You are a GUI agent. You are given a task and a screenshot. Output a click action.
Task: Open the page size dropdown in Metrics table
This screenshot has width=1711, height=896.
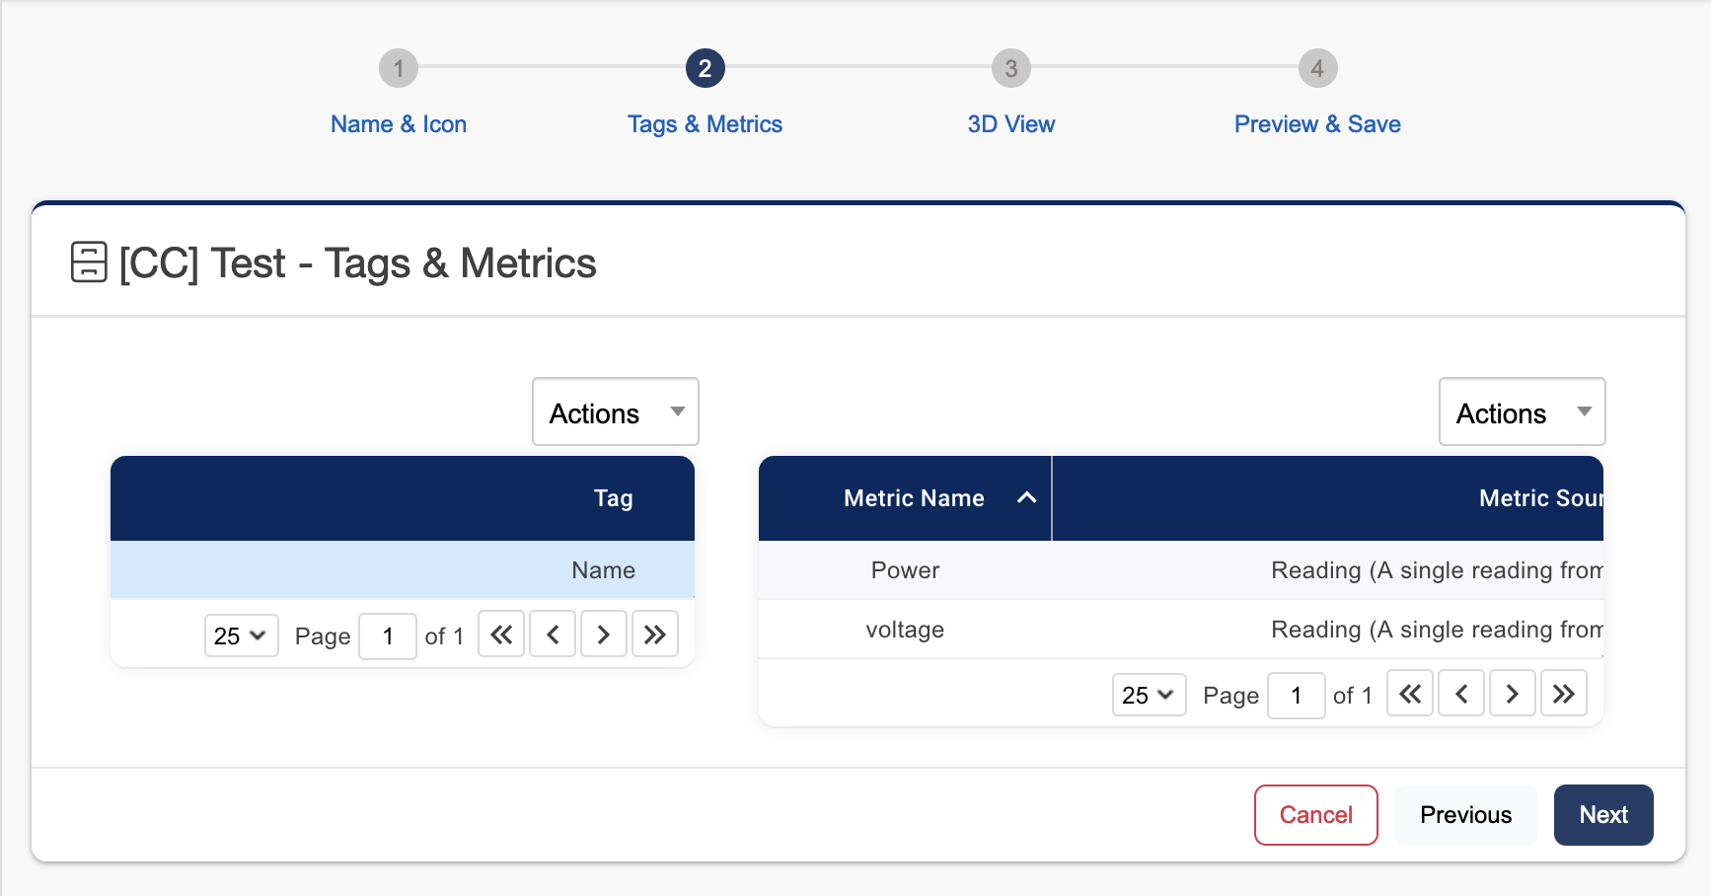coord(1149,695)
